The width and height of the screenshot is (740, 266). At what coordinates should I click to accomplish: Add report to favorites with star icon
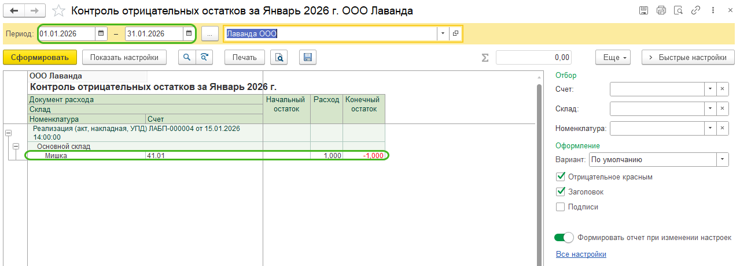coord(58,11)
